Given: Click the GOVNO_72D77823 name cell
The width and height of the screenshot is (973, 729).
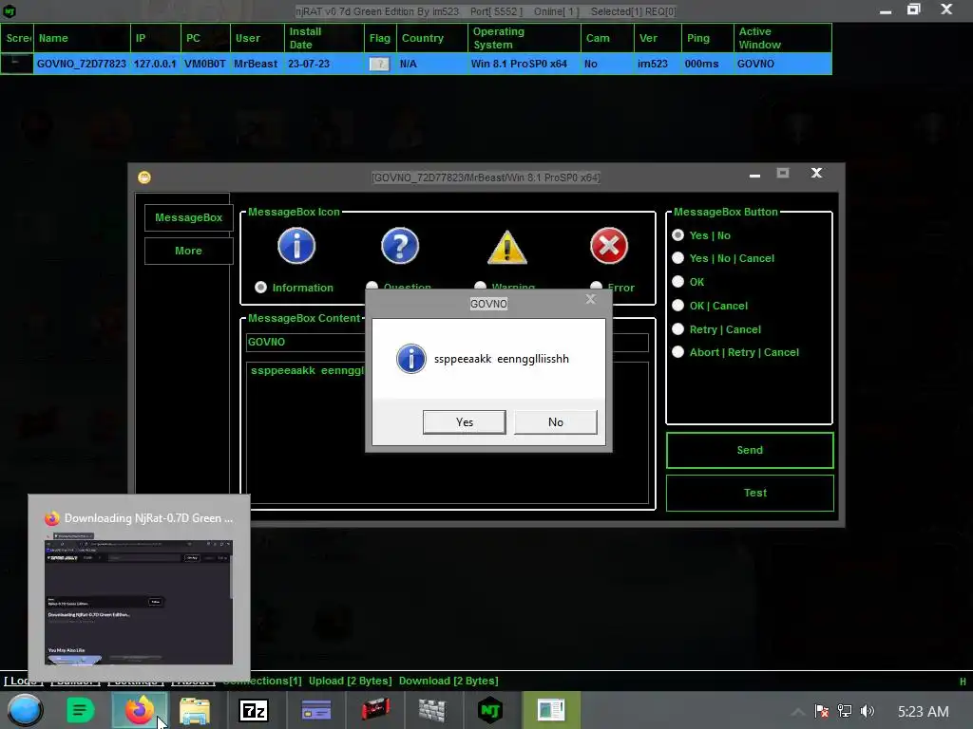Looking at the screenshot, I should click(82, 64).
